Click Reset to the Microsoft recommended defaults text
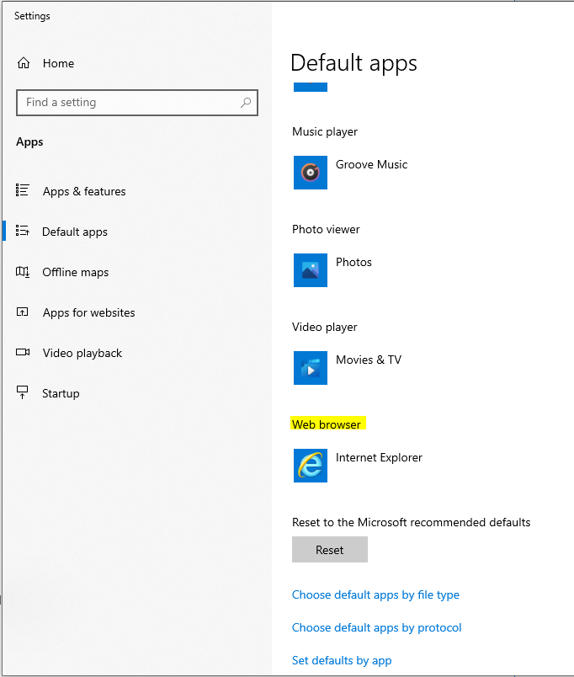574x677 pixels. click(412, 522)
